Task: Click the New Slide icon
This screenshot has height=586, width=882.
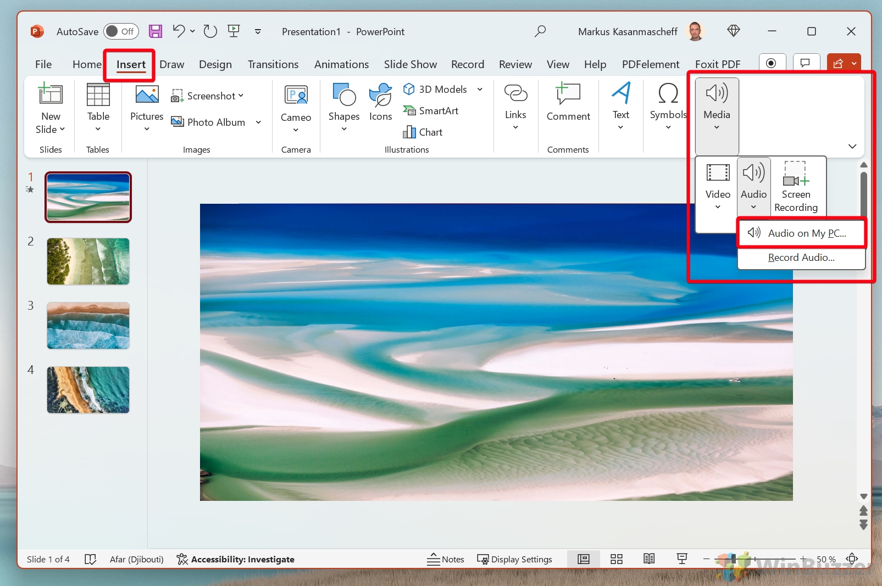Action: (51, 94)
